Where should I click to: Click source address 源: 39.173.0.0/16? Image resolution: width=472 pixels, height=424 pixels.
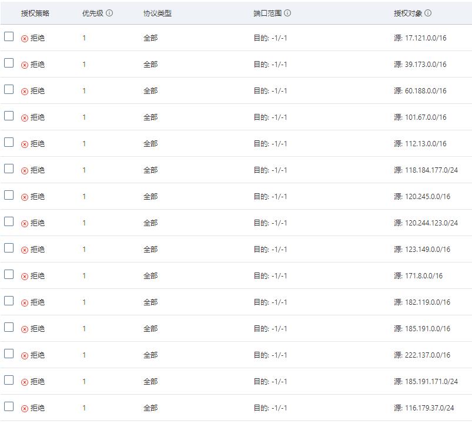pos(420,65)
